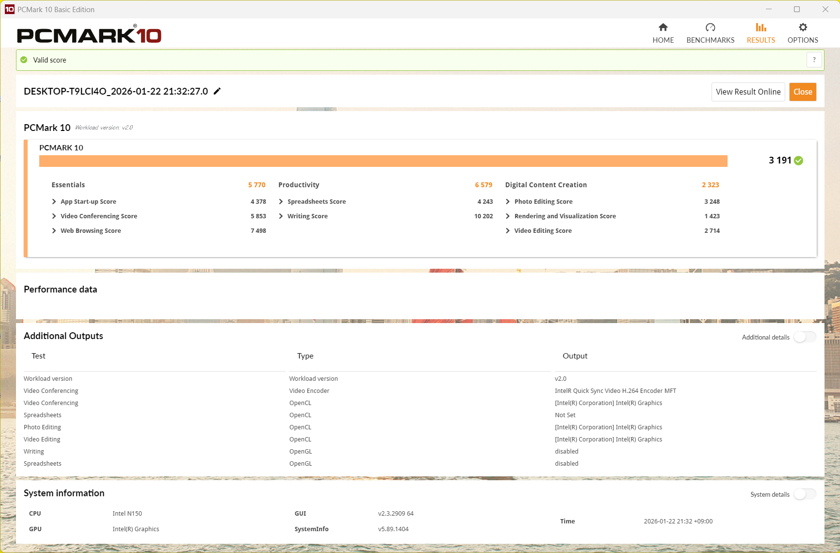Click the result name DESKTOP-T9LCI4O
Image resolution: width=840 pixels, height=553 pixels.
[x=116, y=91]
